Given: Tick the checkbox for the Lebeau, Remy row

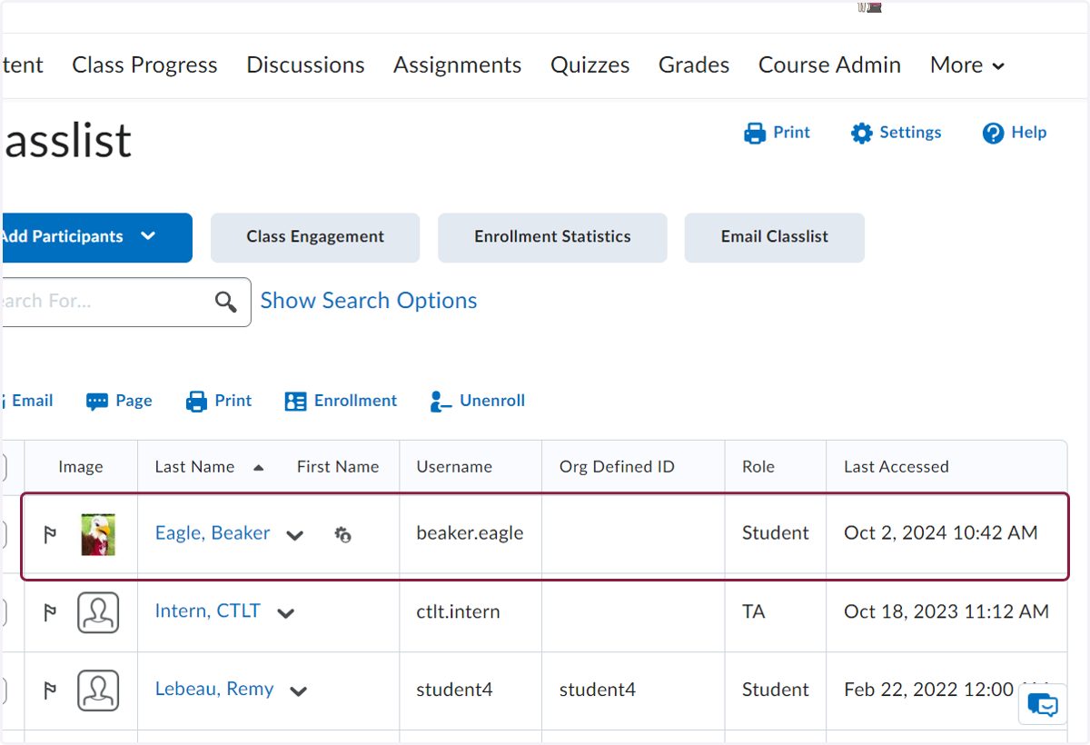Looking at the screenshot, I should point(3,690).
